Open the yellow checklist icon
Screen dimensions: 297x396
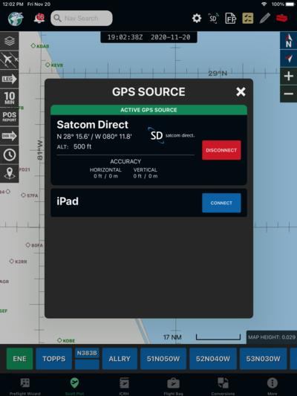[247, 19]
